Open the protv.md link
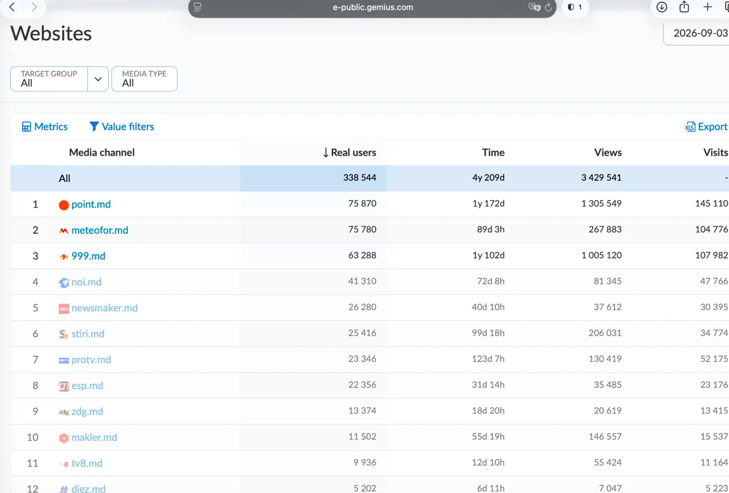Screen dimensions: 729x493 pos(91,360)
